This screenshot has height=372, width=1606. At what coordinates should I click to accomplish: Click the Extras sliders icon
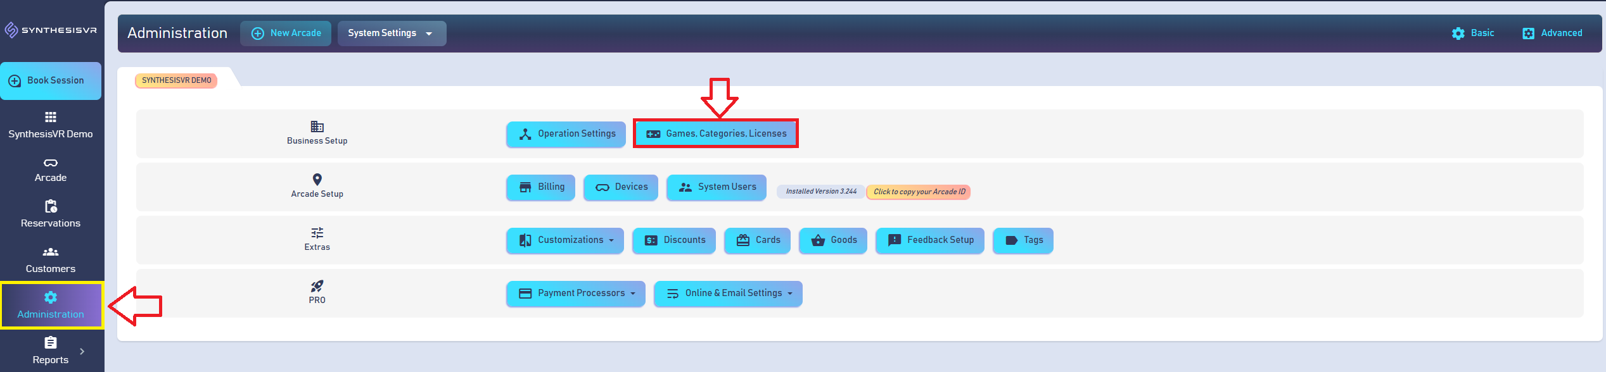pos(317,233)
